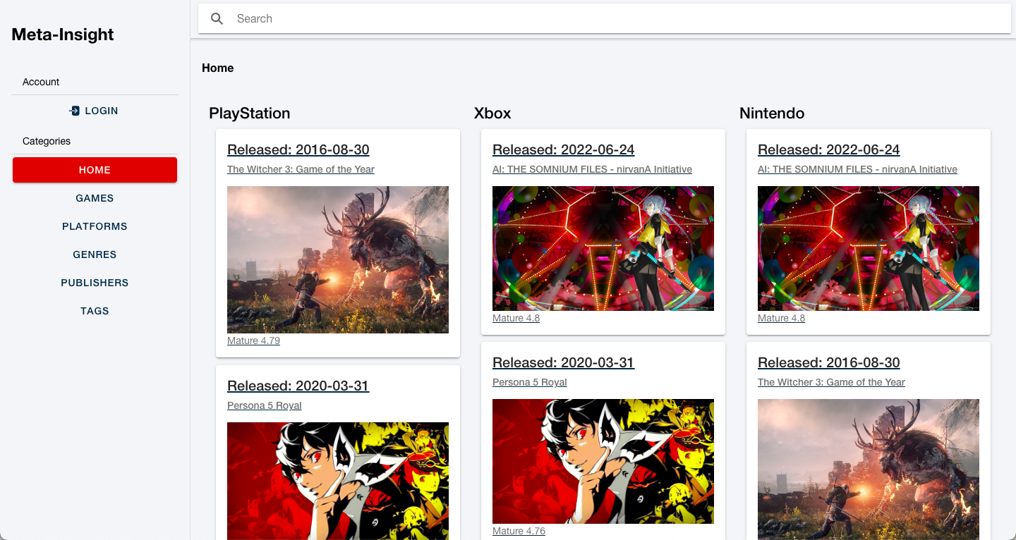
Task: Click the Mature 4.76 rating link
Action: [x=519, y=531]
